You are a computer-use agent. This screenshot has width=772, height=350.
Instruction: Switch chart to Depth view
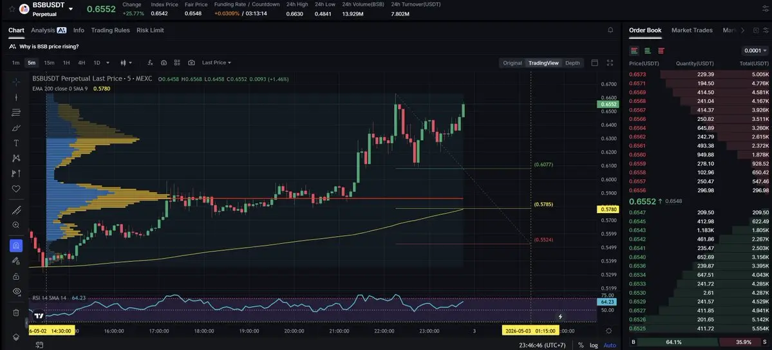[572, 63]
